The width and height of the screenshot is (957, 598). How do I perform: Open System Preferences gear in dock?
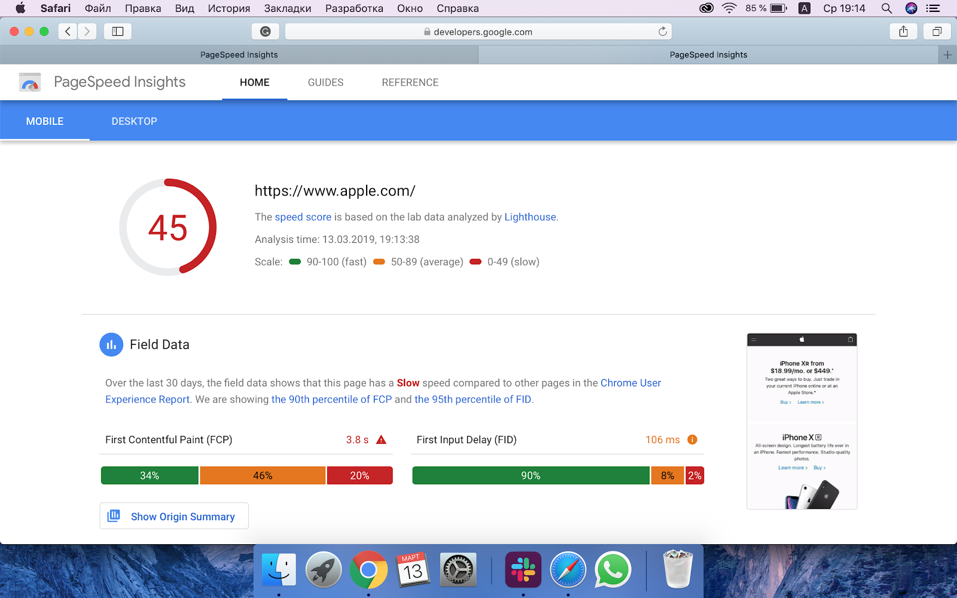458,570
